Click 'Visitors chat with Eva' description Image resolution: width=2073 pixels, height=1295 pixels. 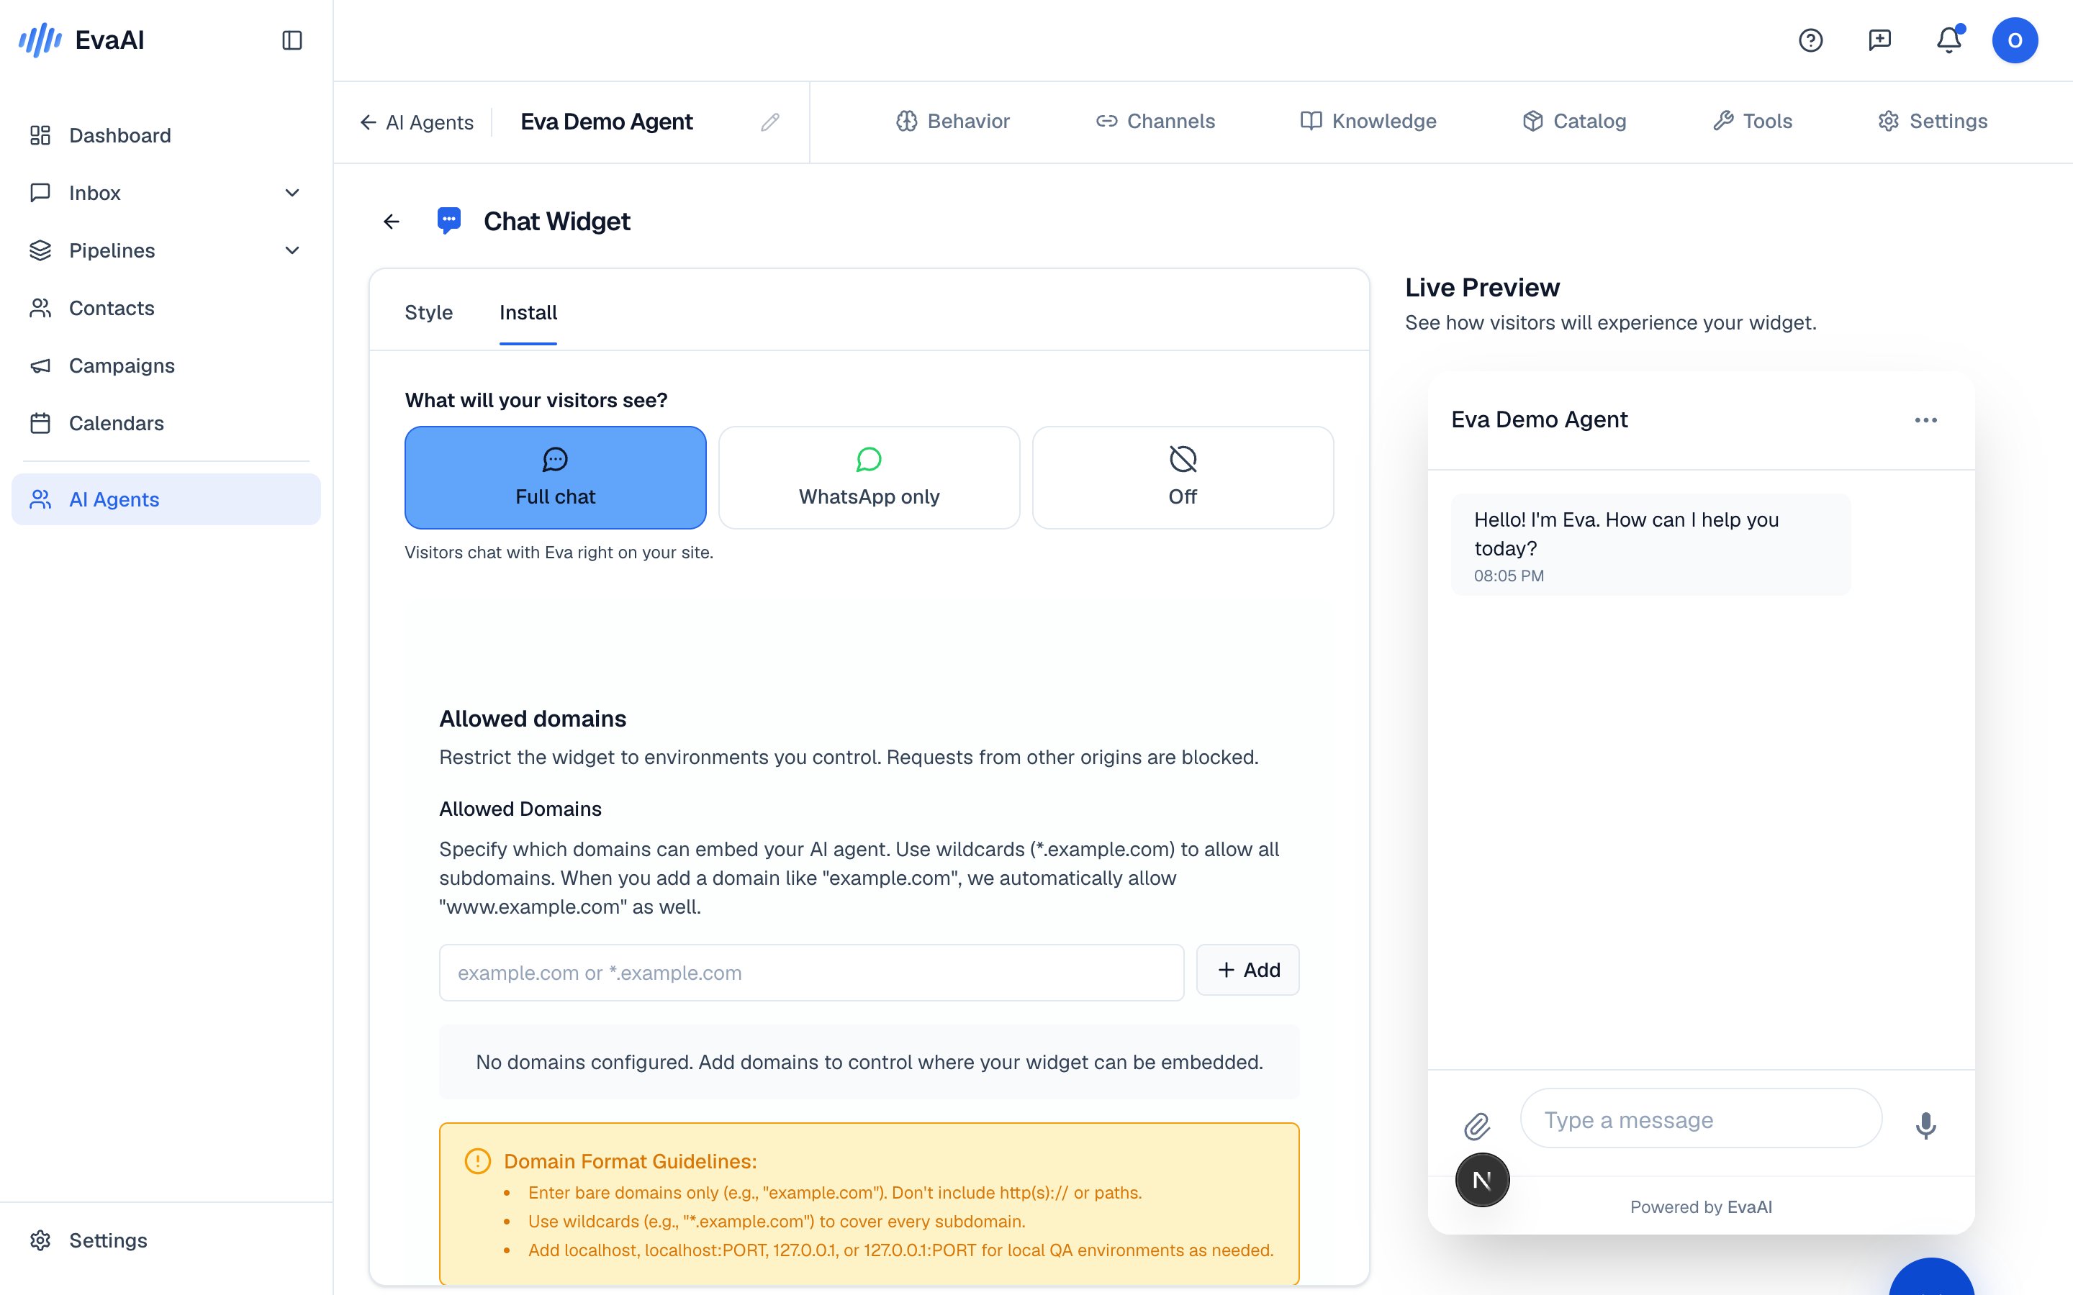(x=559, y=553)
